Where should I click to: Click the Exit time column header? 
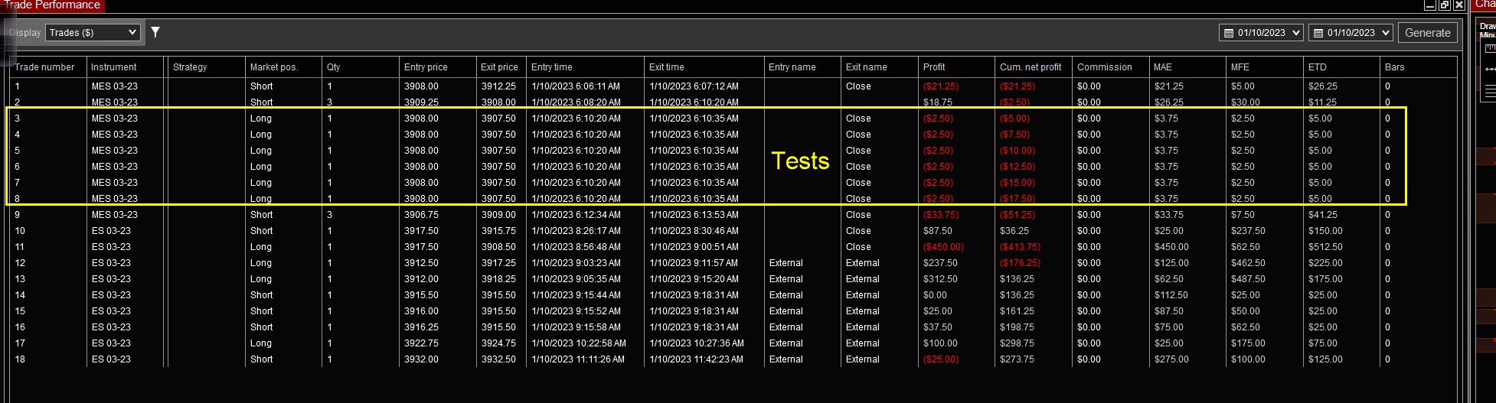click(667, 67)
